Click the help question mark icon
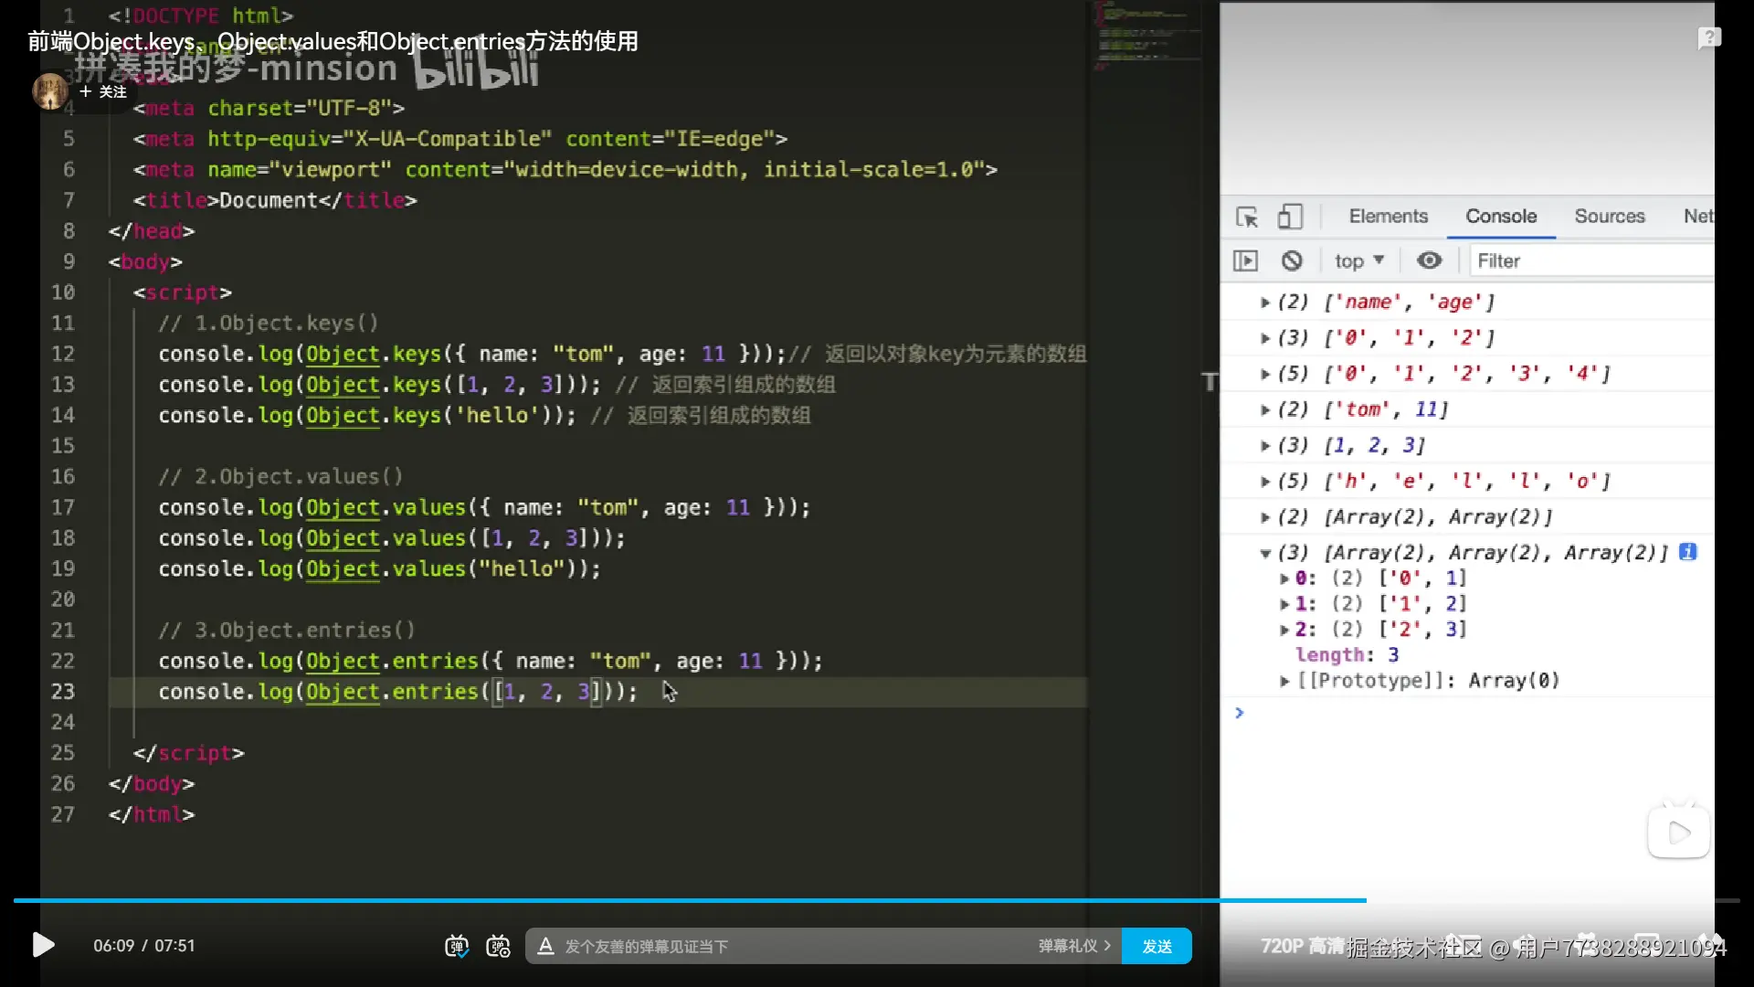 (1708, 38)
